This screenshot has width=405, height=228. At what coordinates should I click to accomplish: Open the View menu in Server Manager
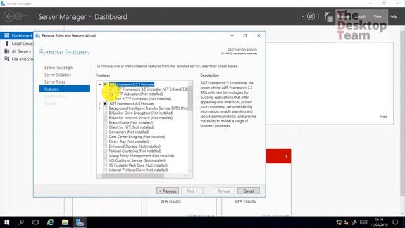[x=377, y=16]
